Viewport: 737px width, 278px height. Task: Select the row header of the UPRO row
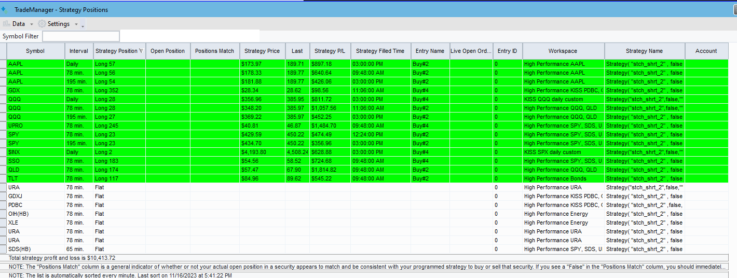click(3, 126)
